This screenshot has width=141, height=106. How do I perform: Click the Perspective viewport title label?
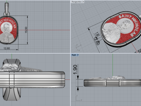(77, 2)
